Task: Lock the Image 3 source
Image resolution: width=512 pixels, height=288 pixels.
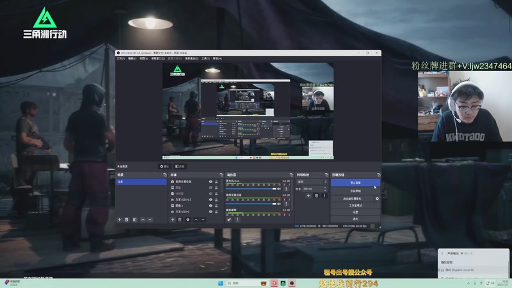Action: (216, 205)
